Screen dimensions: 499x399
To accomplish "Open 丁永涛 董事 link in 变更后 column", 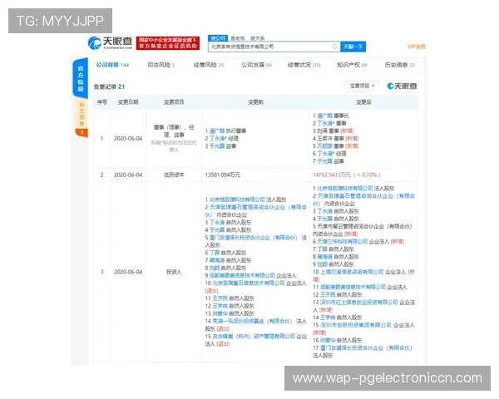I will point(326,123).
